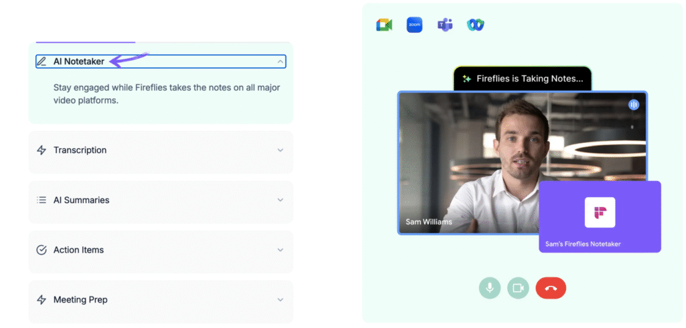Expand the Transcription section chevron
686x328 pixels.
pos(280,150)
